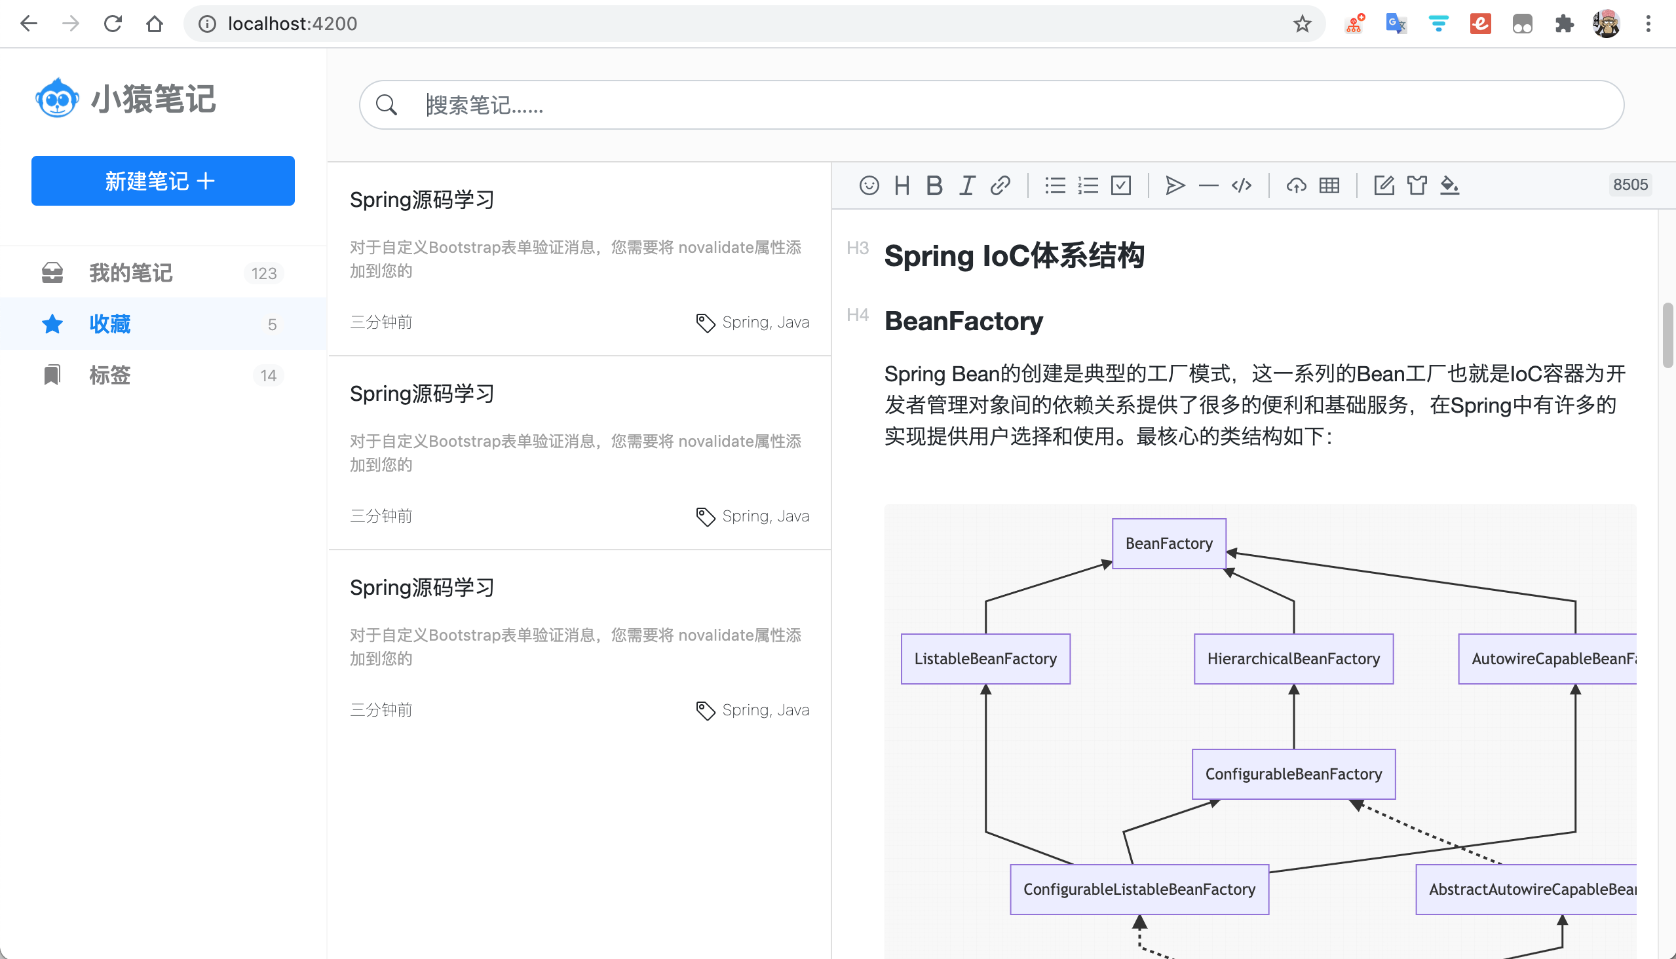Click the cloud upload icon
The width and height of the screenshot is (1676, 959).
click(x=1296, y=185)
